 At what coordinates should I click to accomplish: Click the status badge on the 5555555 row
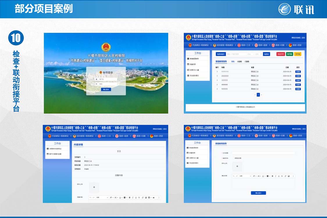(298, 89)
